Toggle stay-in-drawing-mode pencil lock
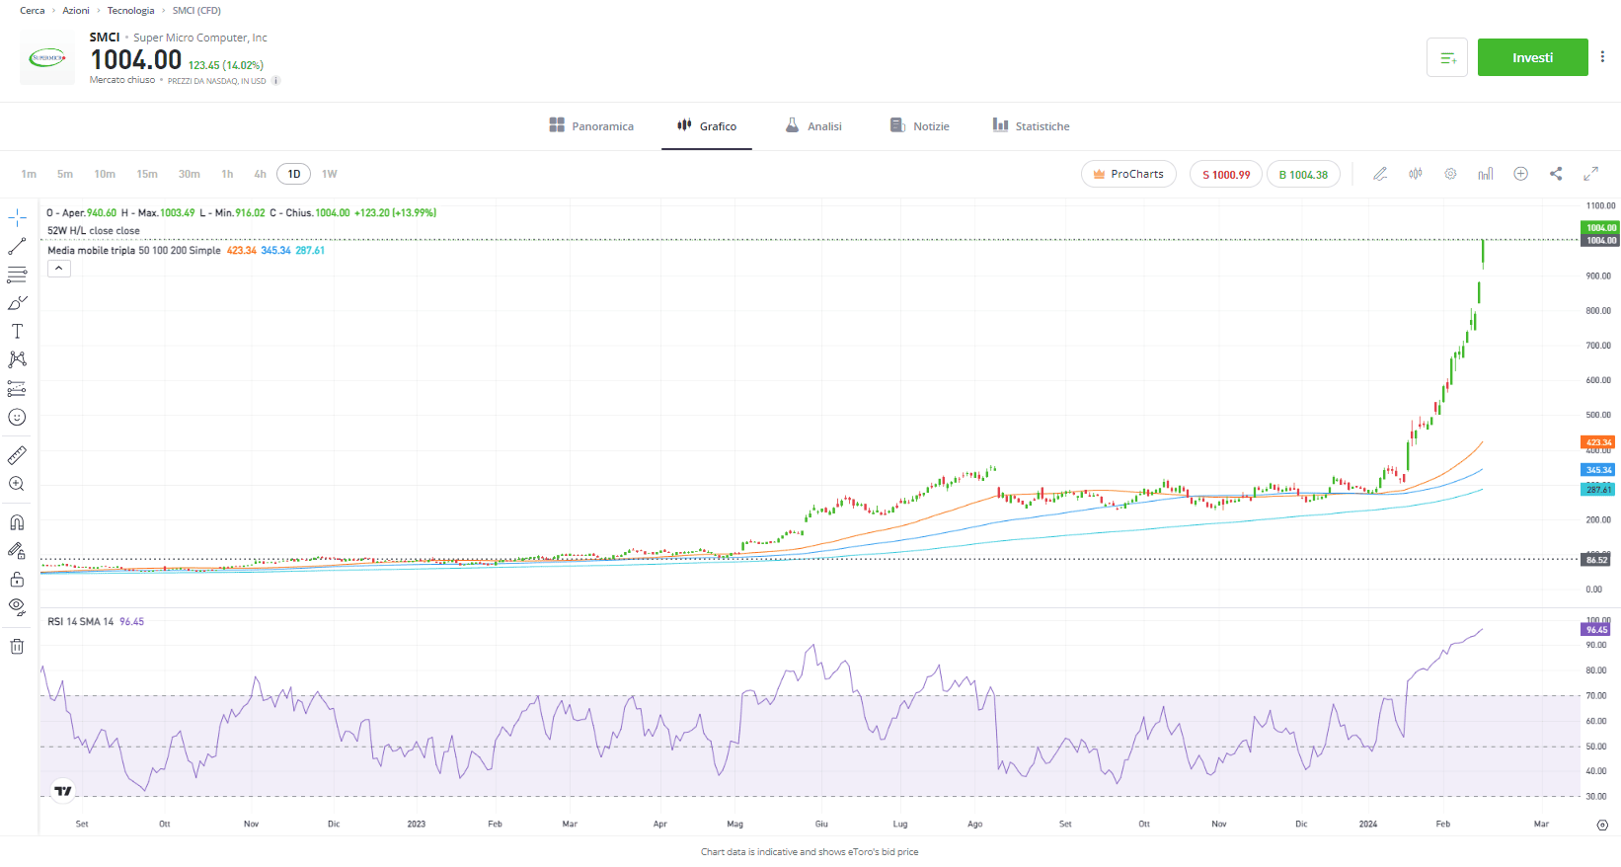 click(17, 551)
